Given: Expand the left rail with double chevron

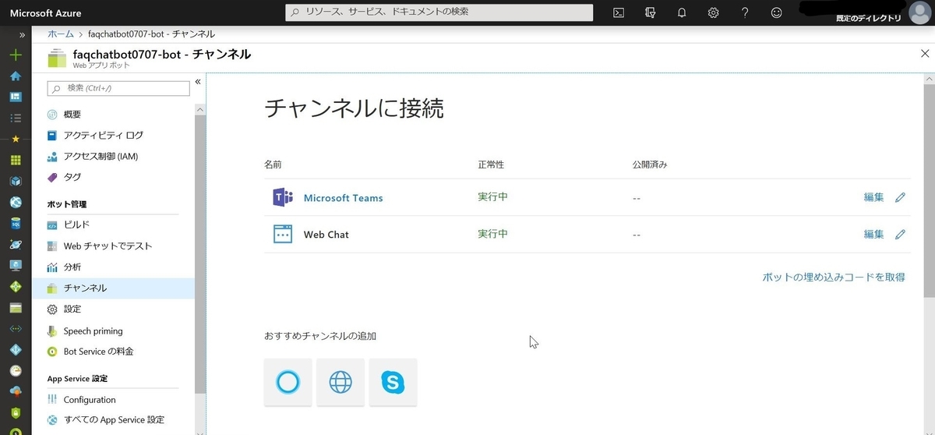Looking at the screenshot, I should coord(23,34).
